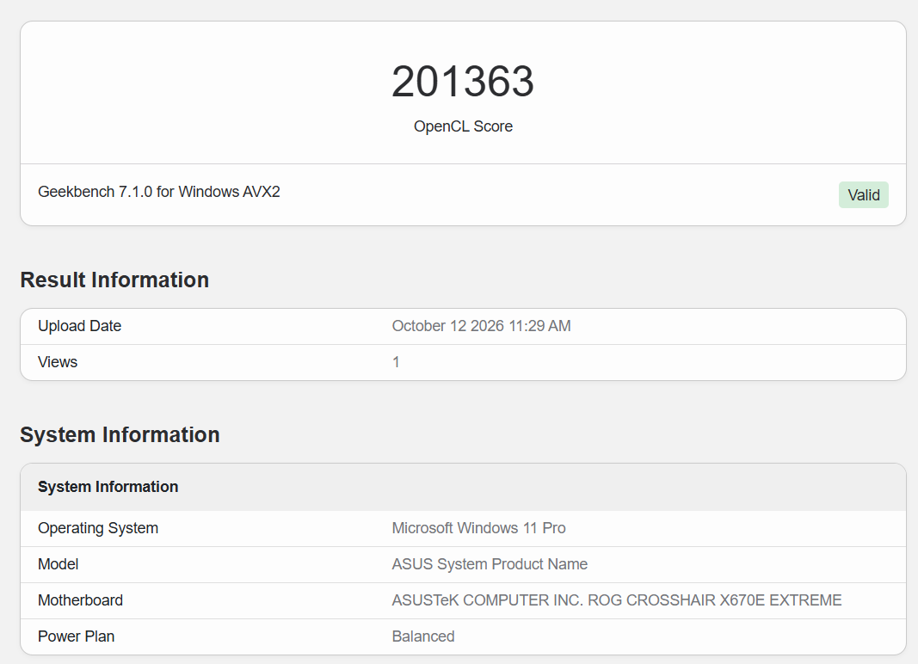The height and width of the screenshot is (664, 918).
Task: Select the Microsoft Windows 11 Pro value
Action: [479, 528]
